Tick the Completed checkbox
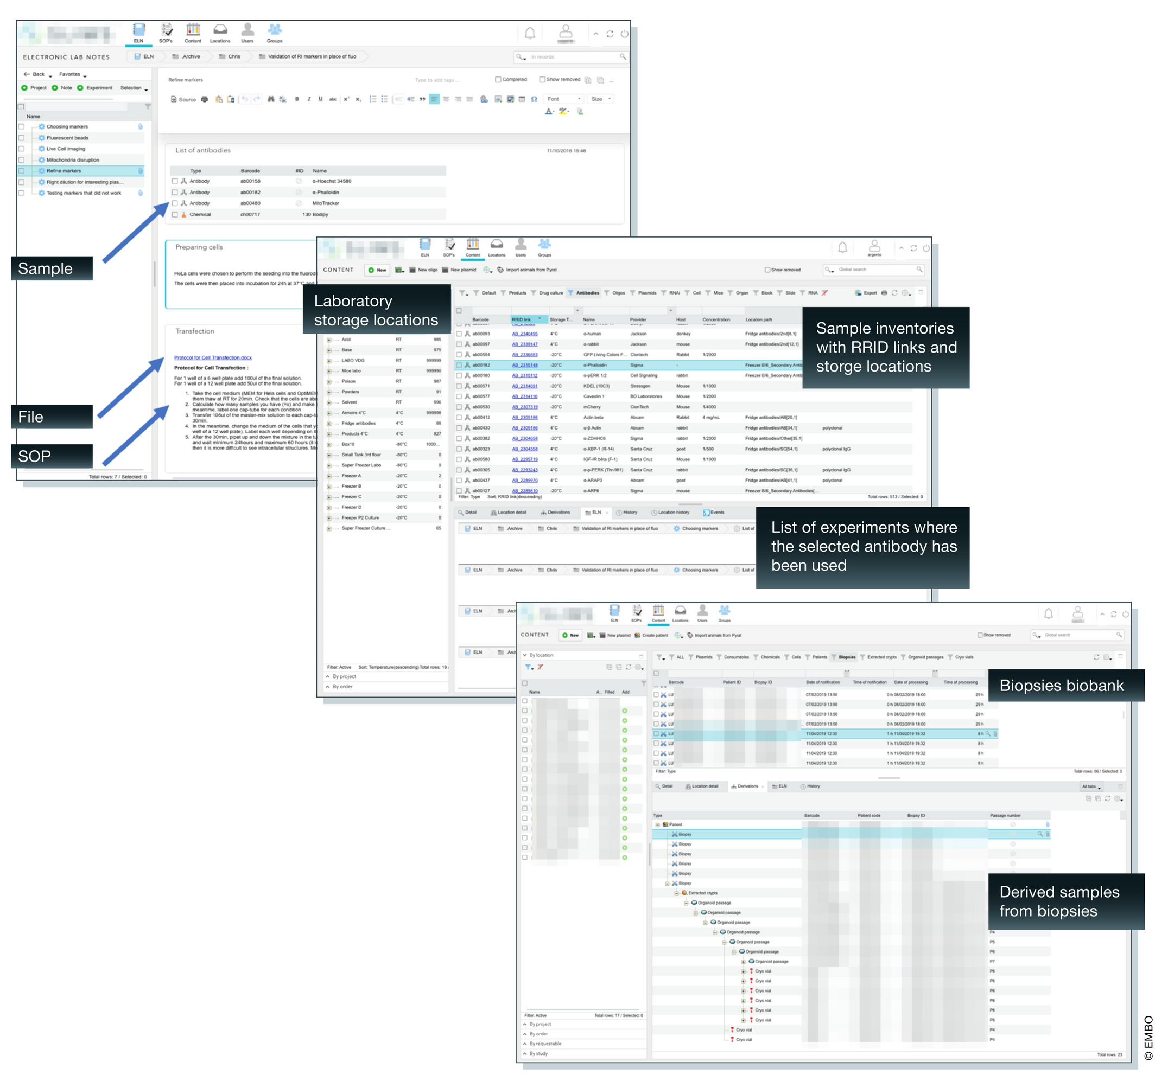The width and height of the screenshot is (1155, 1081). (498, 80)
